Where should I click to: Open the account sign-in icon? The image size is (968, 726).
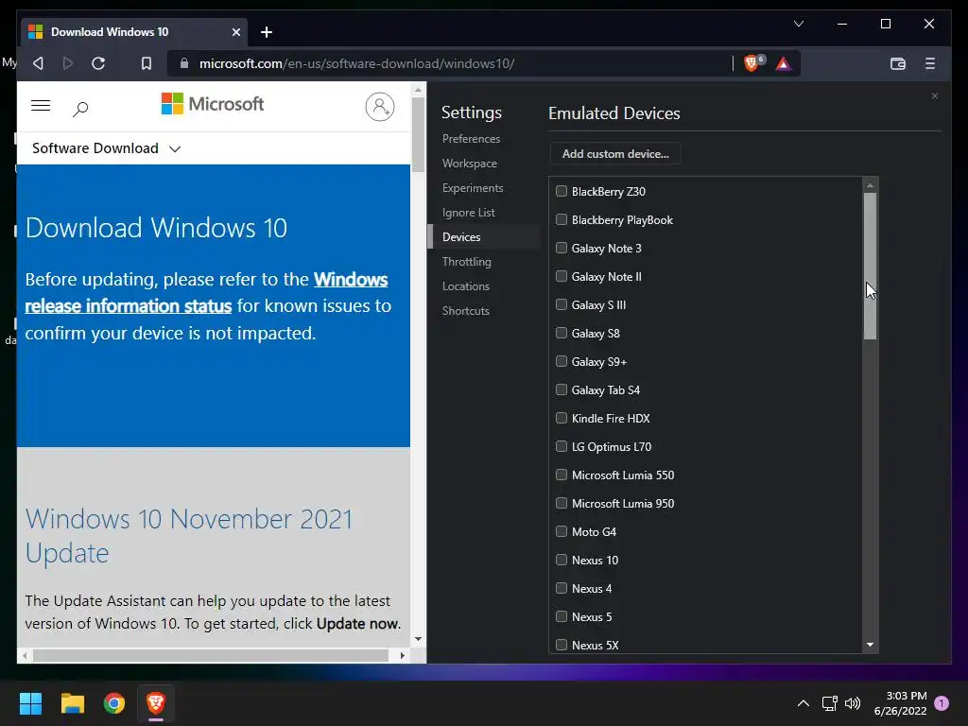[380, 107]
